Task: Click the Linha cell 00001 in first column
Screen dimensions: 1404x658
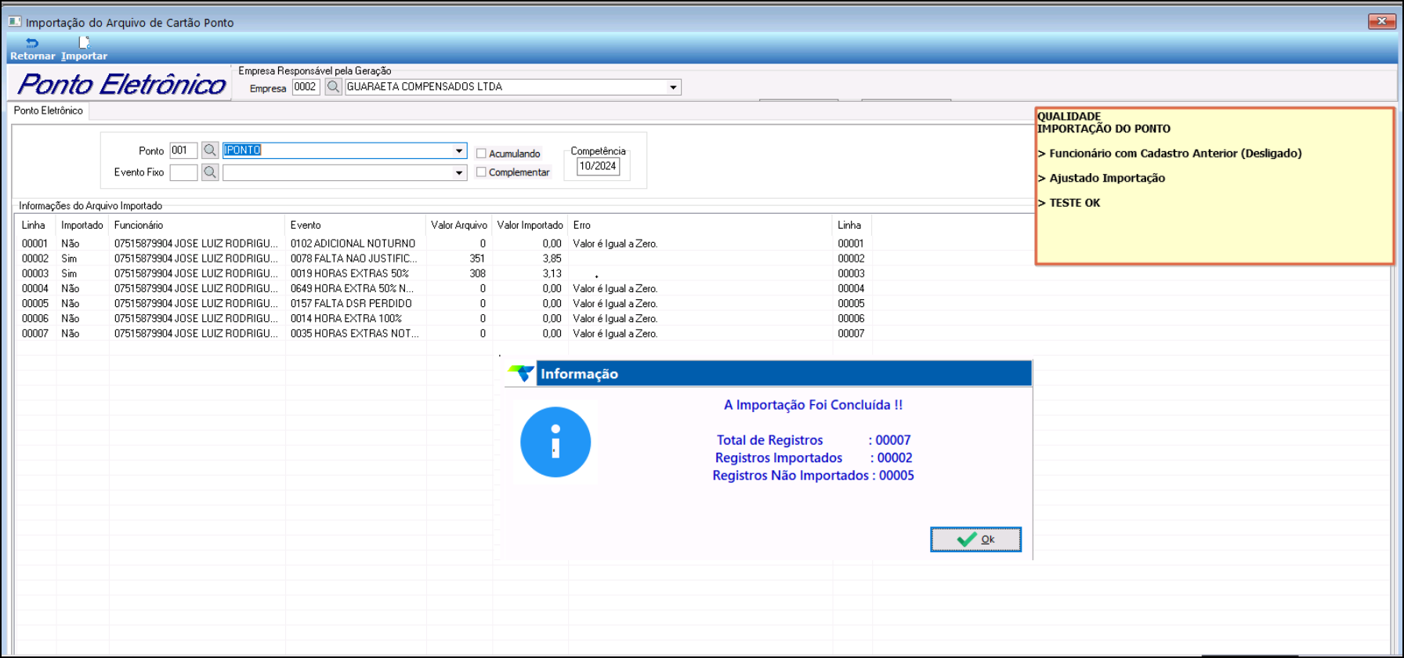Action: [x=34, y=244]
